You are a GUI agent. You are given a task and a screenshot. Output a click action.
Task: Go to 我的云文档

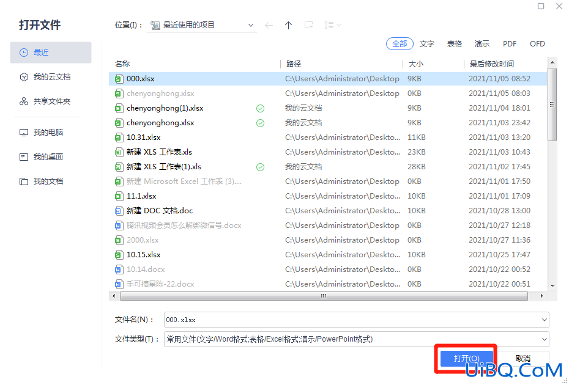tap(51, 77)
